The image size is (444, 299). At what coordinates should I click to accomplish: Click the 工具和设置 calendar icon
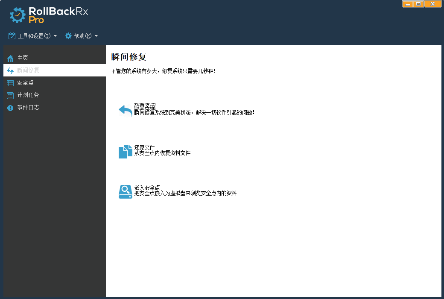click(x=12, y=36)
